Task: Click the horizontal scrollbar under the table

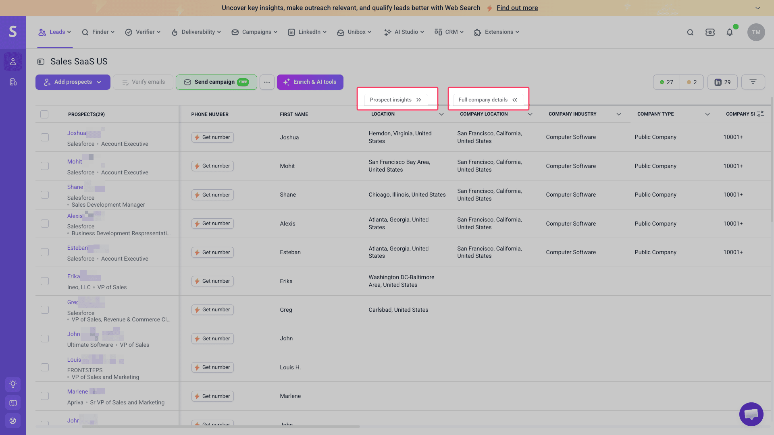Action: (221, 427)
